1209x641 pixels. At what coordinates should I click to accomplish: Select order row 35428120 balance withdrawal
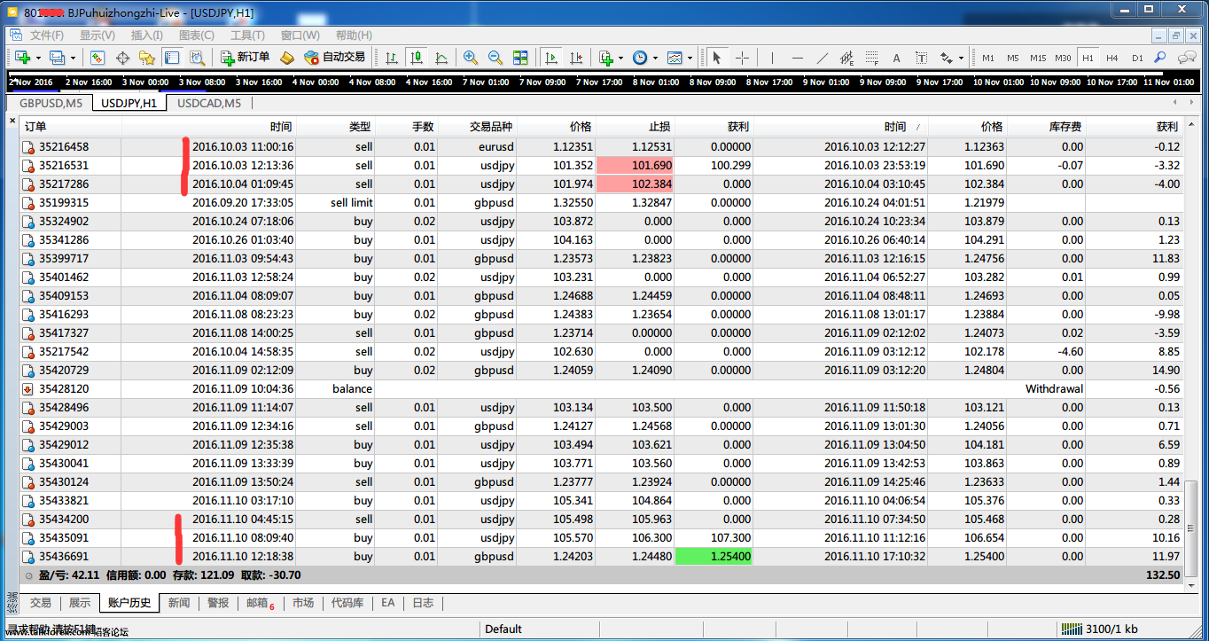(602, 389)
